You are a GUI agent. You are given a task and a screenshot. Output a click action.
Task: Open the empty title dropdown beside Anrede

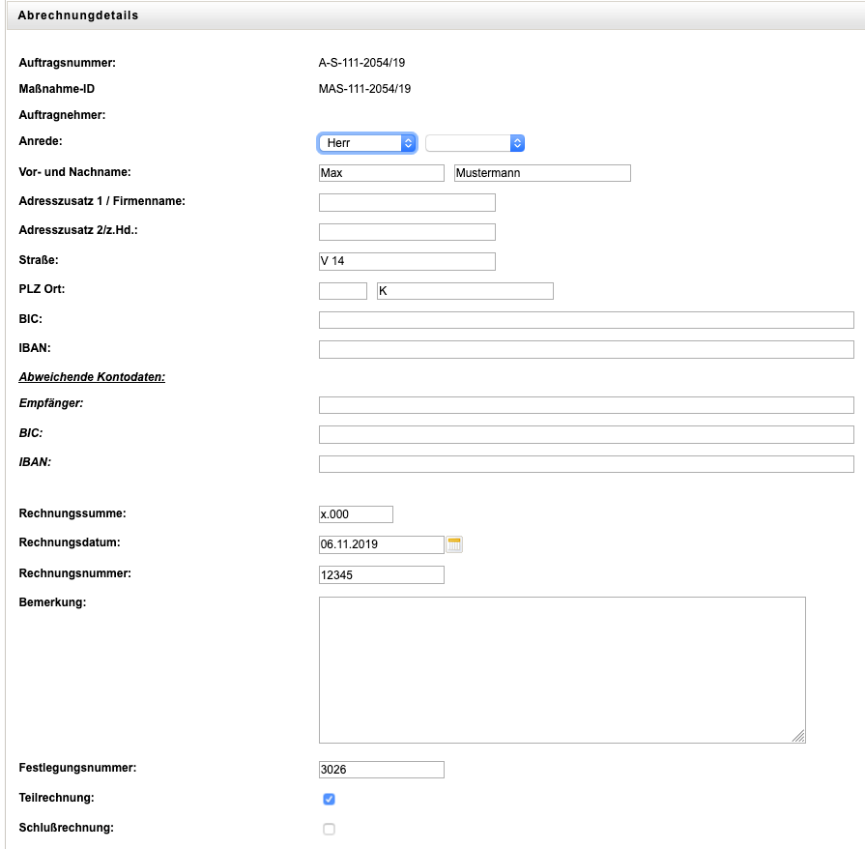(475, 143)
